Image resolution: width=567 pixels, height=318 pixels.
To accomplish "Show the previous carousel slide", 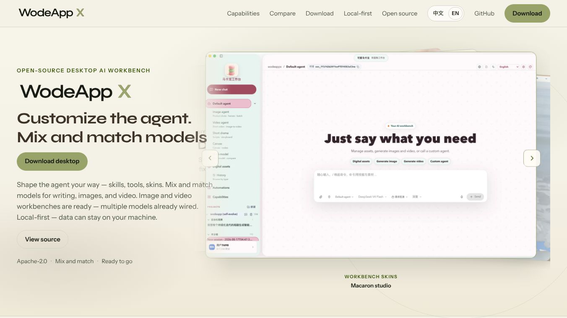I will point(210,158).
